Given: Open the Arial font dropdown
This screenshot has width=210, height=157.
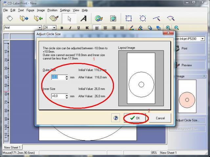Looking at the screenshot, I should coord(40,28).
